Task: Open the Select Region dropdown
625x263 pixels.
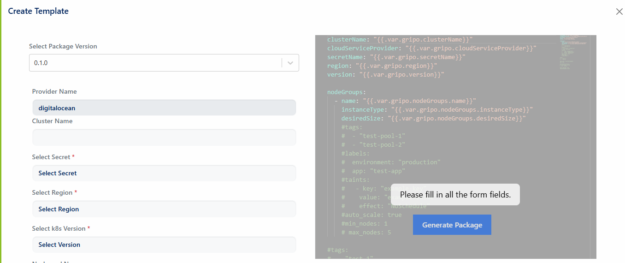Action: (x=164, y=209)
